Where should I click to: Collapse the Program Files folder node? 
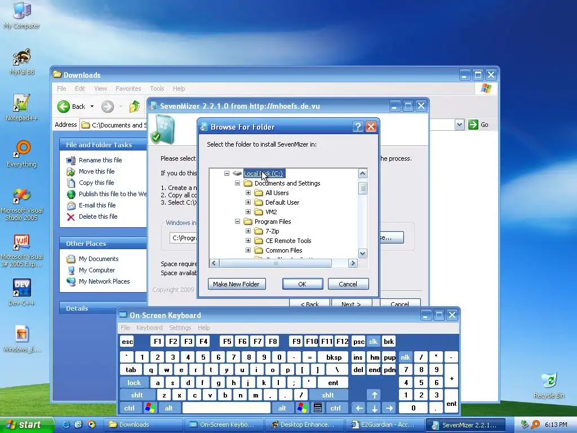(237, 221)
